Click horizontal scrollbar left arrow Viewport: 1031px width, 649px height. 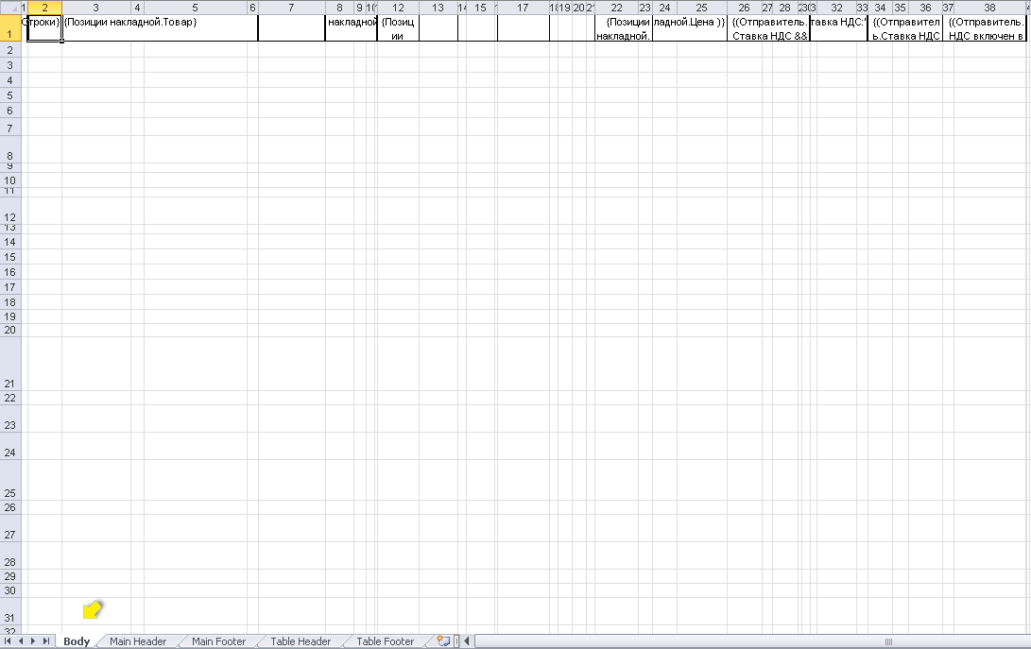(x=466, y=641)
